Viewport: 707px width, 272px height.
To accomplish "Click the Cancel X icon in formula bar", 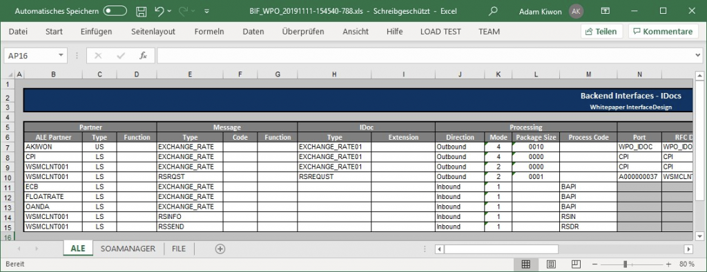I will pyautogui.click(x=98, y=56).
